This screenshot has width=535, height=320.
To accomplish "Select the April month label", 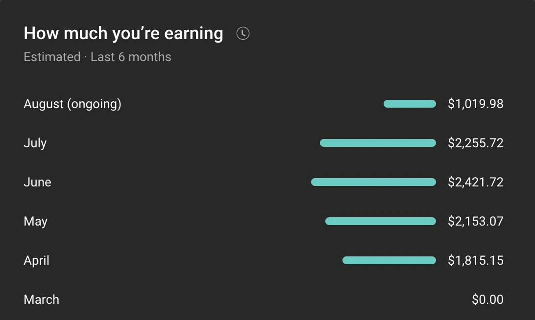I will tap(37, 261).
